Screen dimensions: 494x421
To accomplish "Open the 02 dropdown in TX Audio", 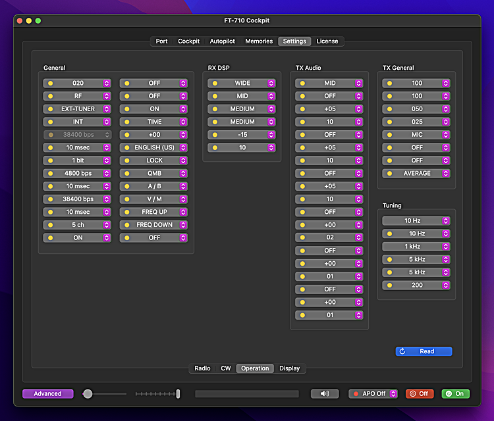I will click(x=329, y=237).
